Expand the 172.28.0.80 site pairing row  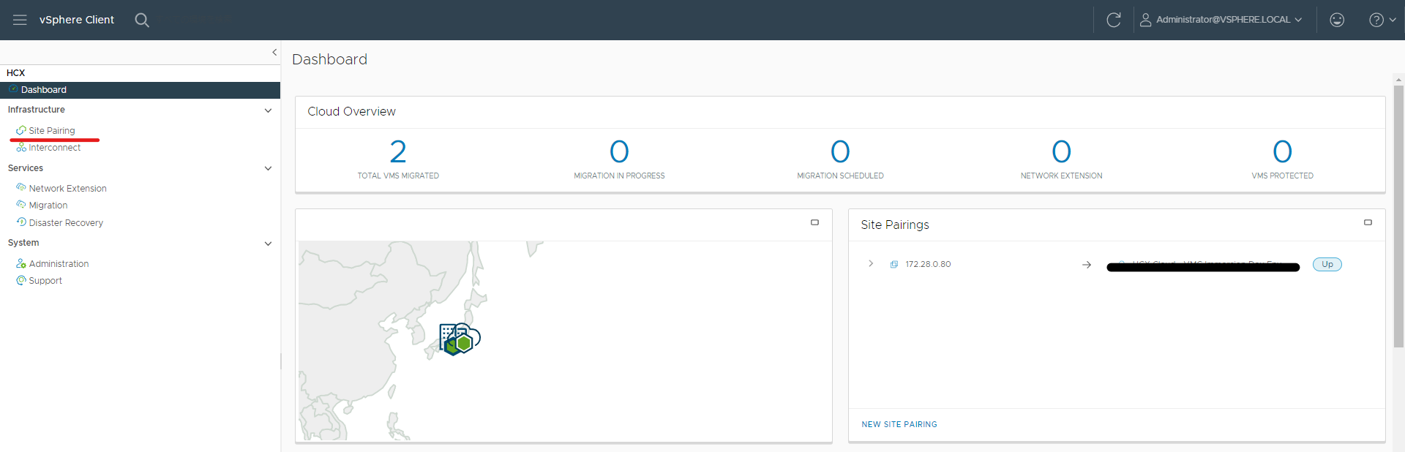click(871, 264)
